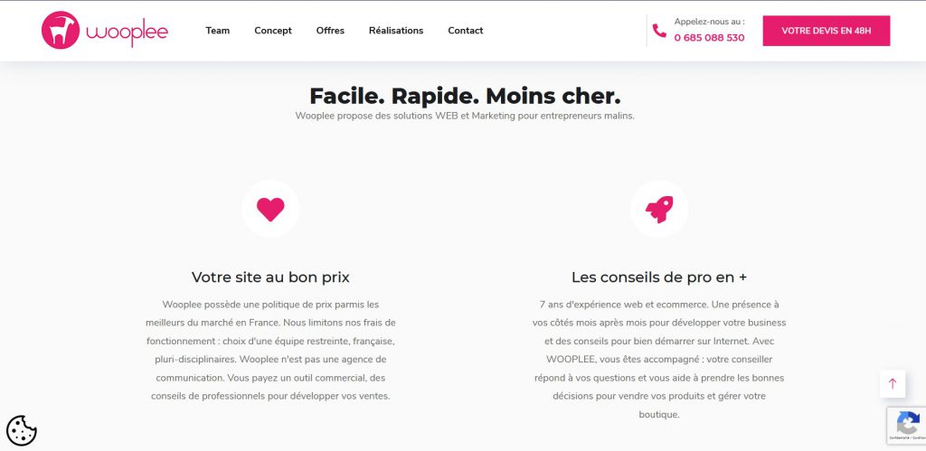Open the Contact page link
Image resolution: width=926 pixels, height=451 pixels.
point(465,31)
